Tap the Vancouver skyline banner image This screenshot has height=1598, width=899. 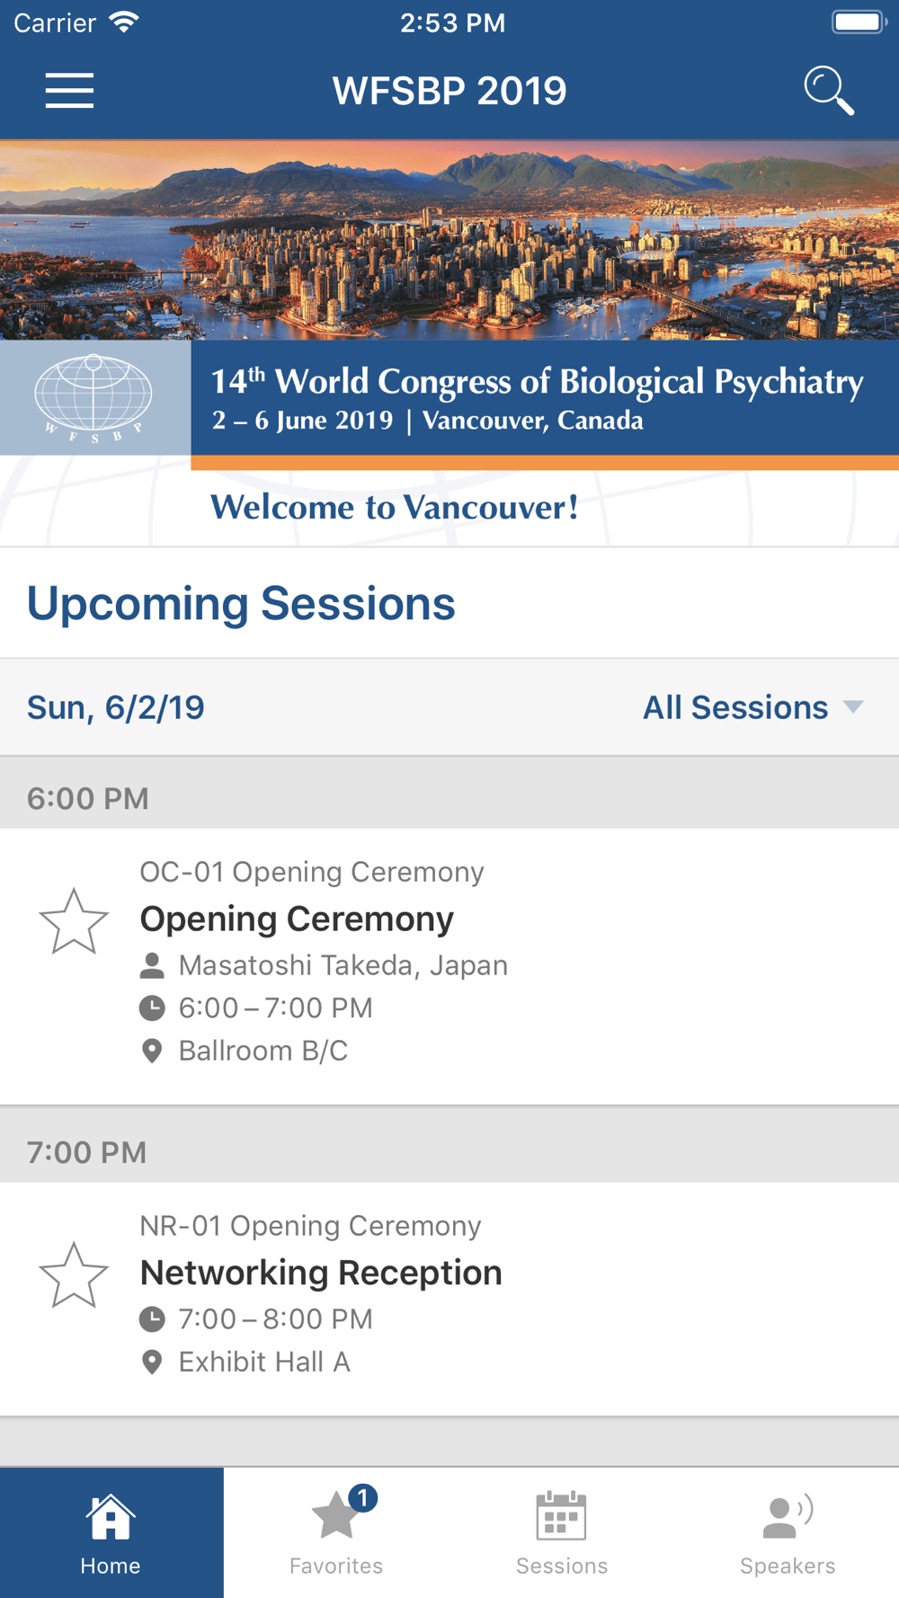tap(449, 240)
